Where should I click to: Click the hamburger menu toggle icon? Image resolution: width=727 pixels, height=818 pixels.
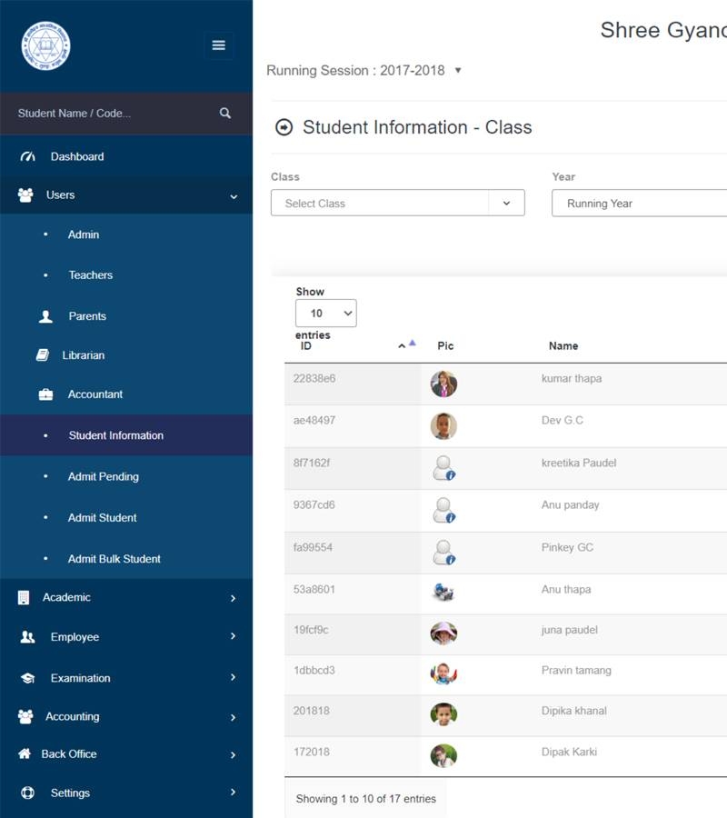[x=218, y=45]
